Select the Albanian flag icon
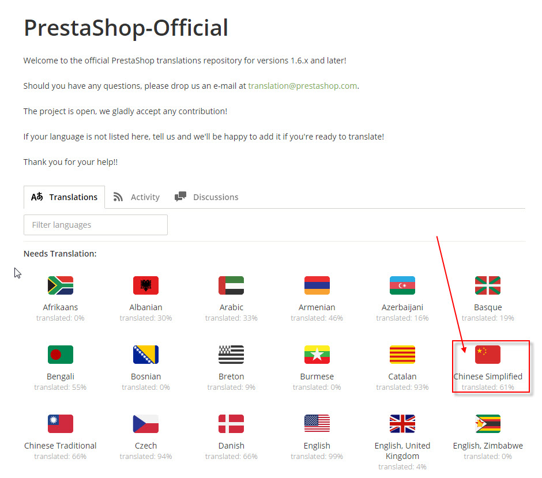 (146, 285)
